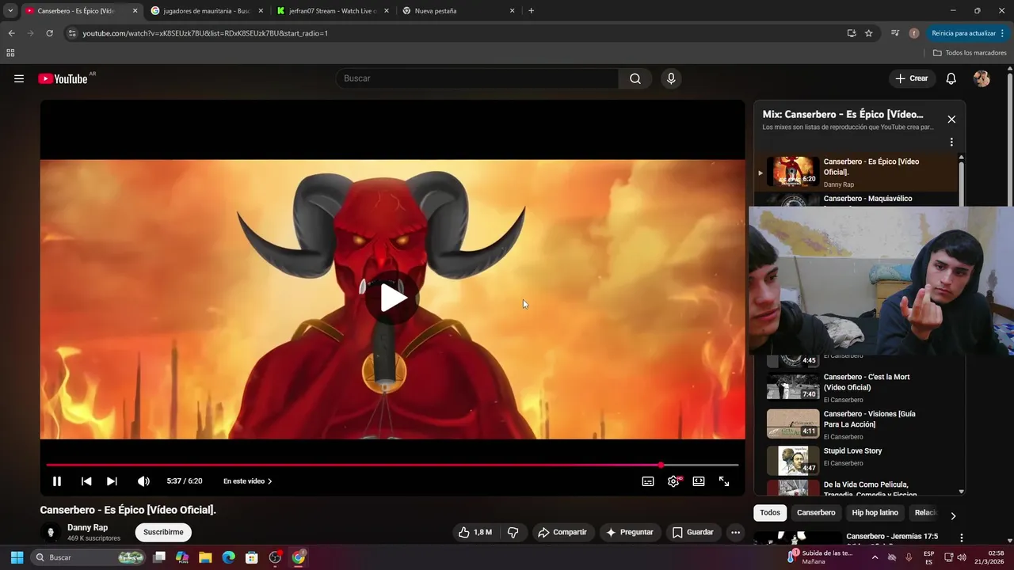Open Danny Rap channel avatar

pyautogui.click(x=51, y=532)
